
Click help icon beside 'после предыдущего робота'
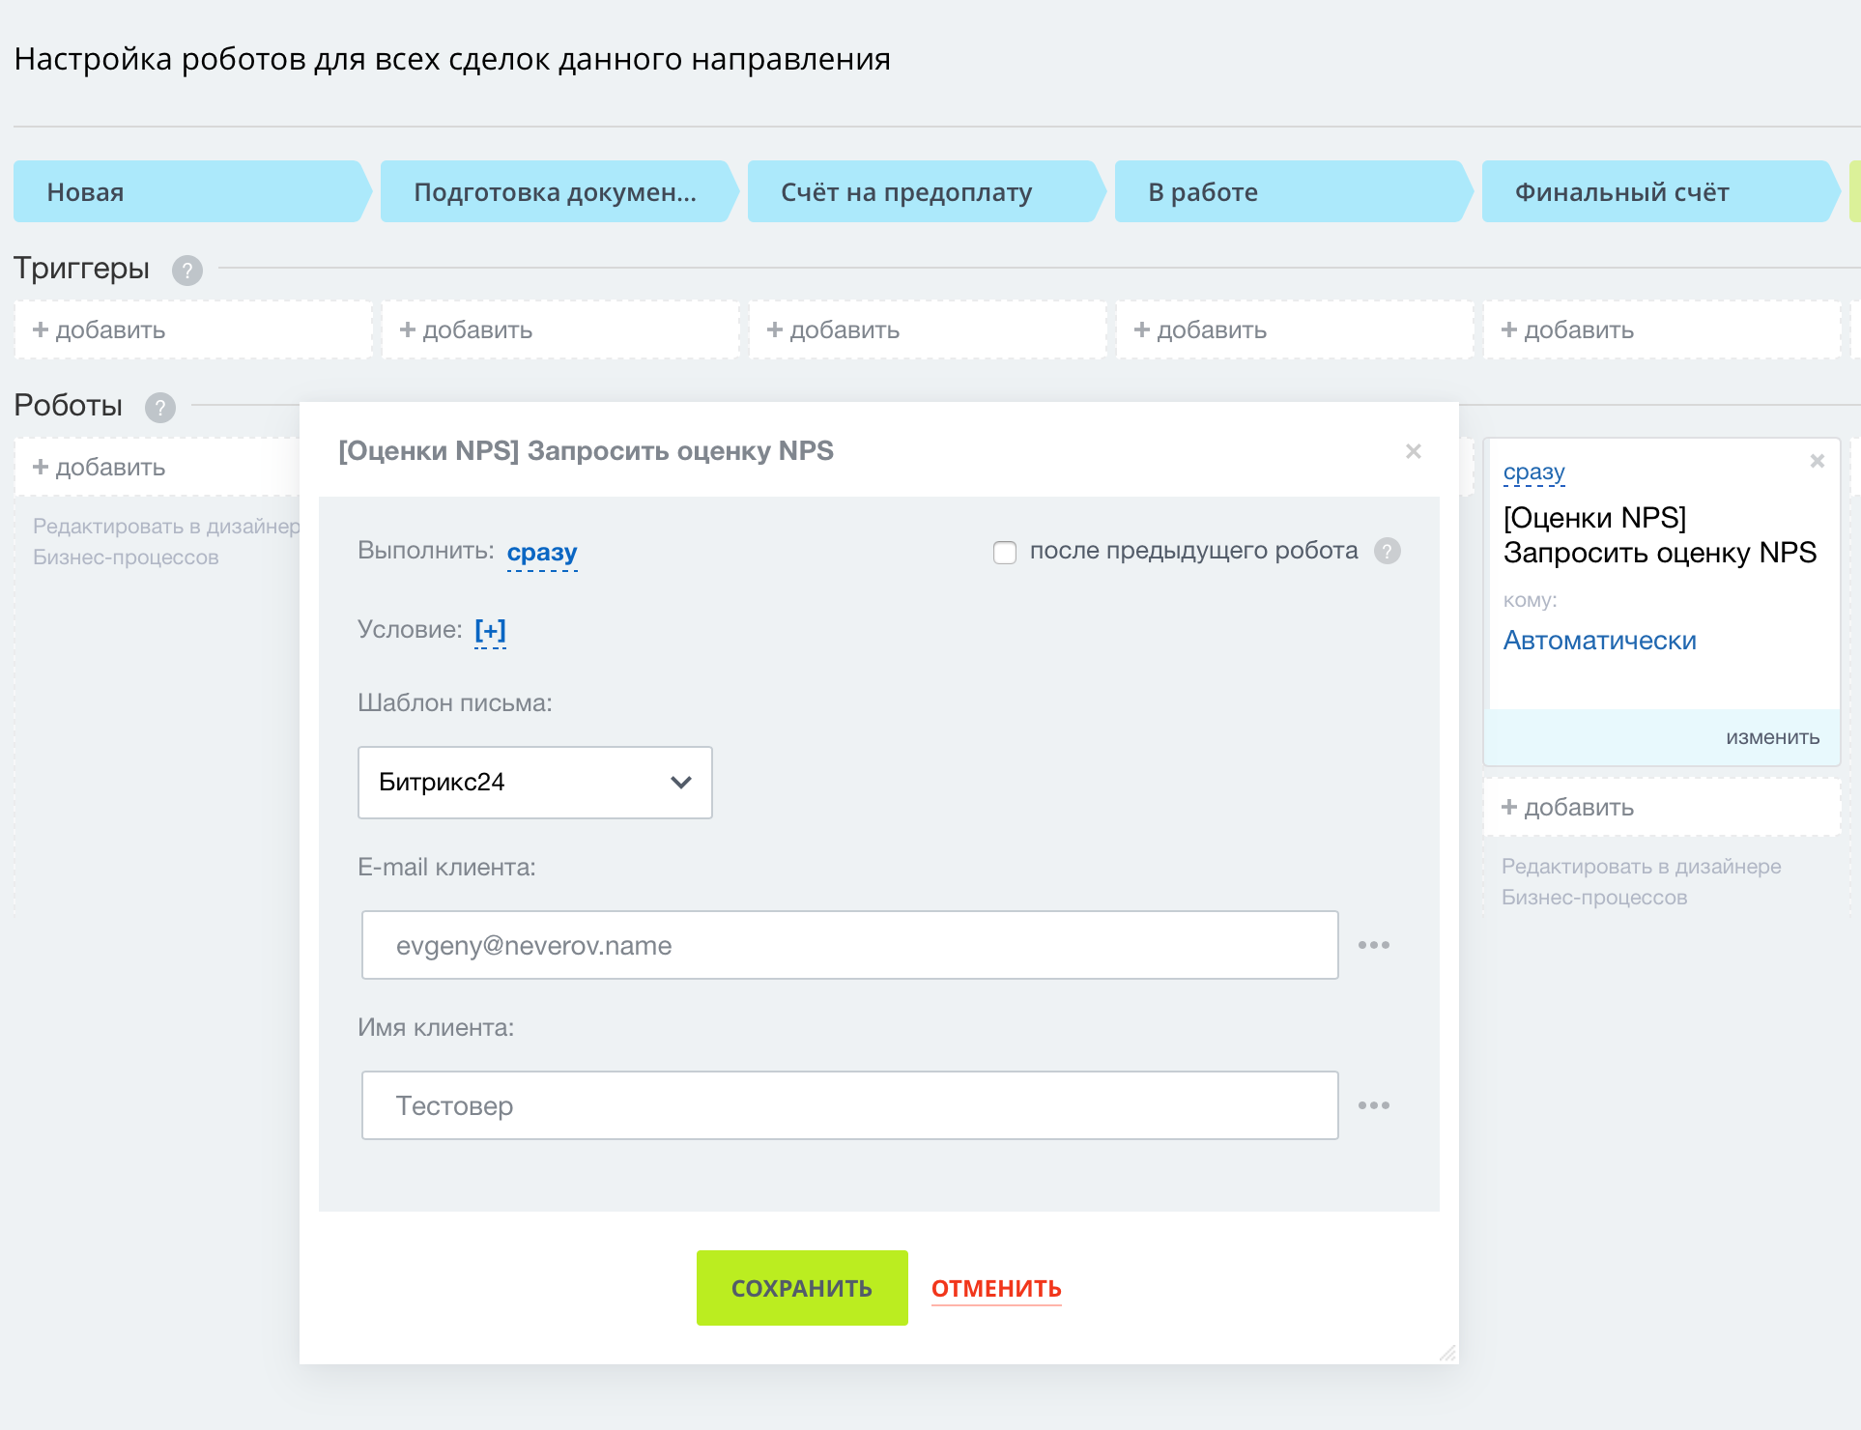pyautogui.click(x=1388, y=551)
